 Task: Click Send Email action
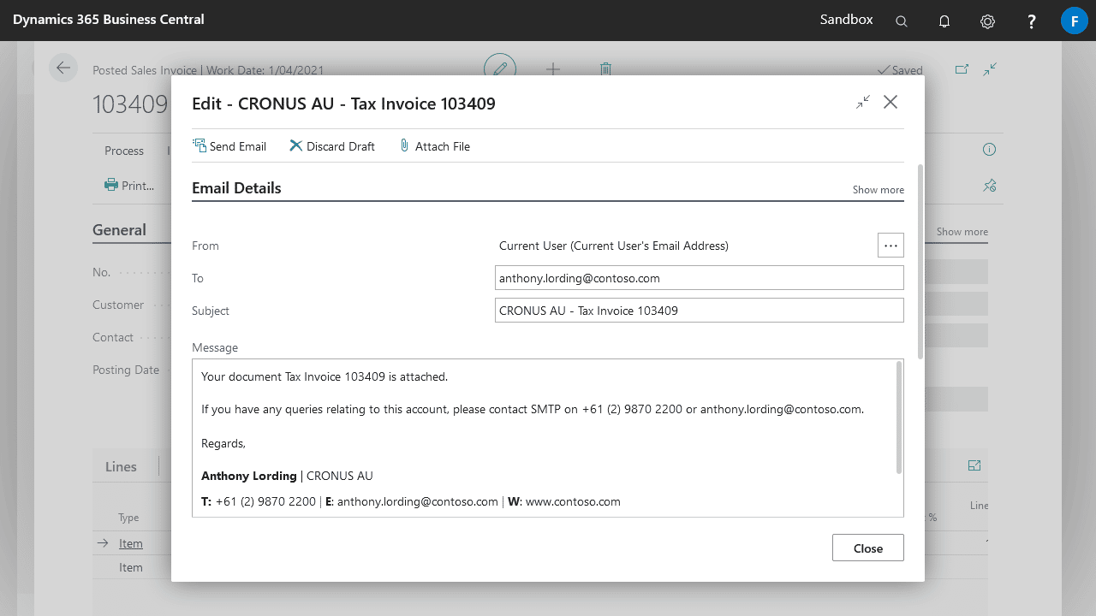229,146
